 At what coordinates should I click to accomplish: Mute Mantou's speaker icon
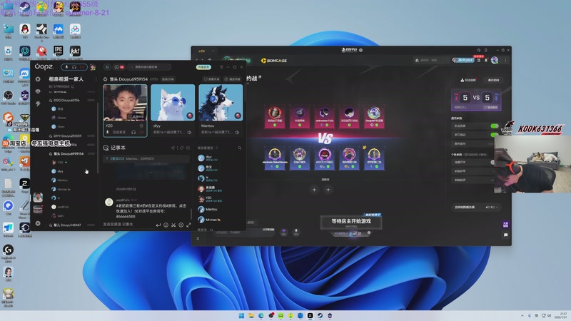coord(237,133)
